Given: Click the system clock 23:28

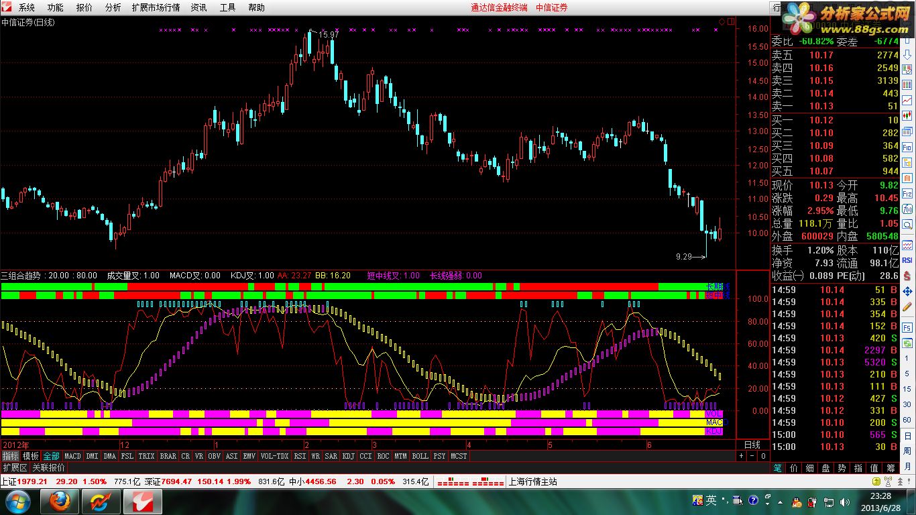Looking at the screenshot, I should point(881,496).
